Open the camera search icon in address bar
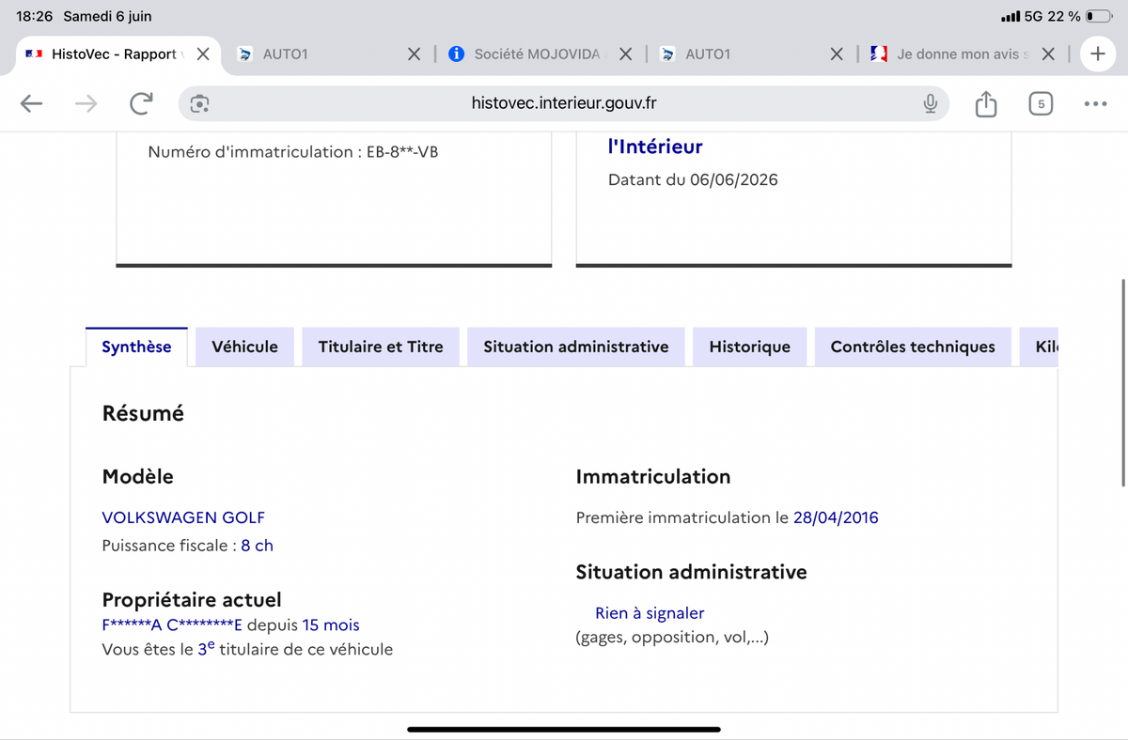This screenshot has height=740, width=1128. click(199, 104)
